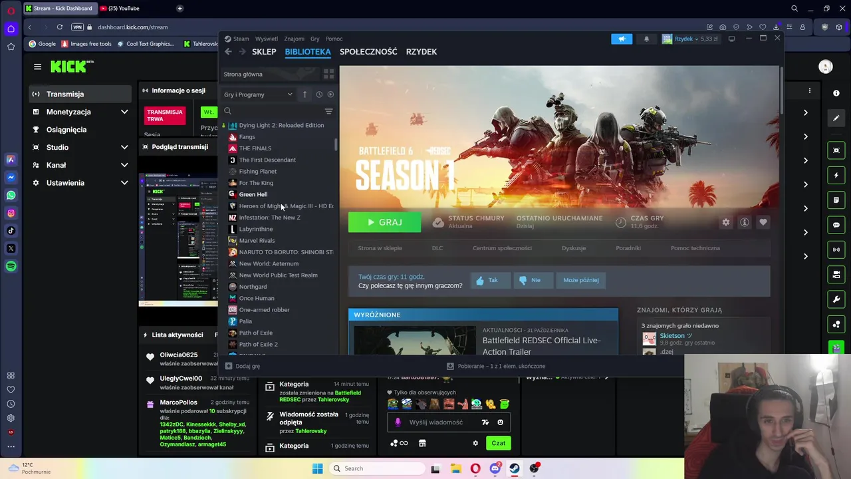Click Czat send button
Screen dimensions: 851x479
pos(498,443)
